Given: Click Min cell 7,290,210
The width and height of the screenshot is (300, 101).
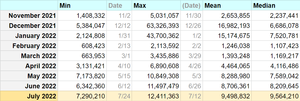Looking at the screenshot, I should pyautogui.click(x=82, y=96).
